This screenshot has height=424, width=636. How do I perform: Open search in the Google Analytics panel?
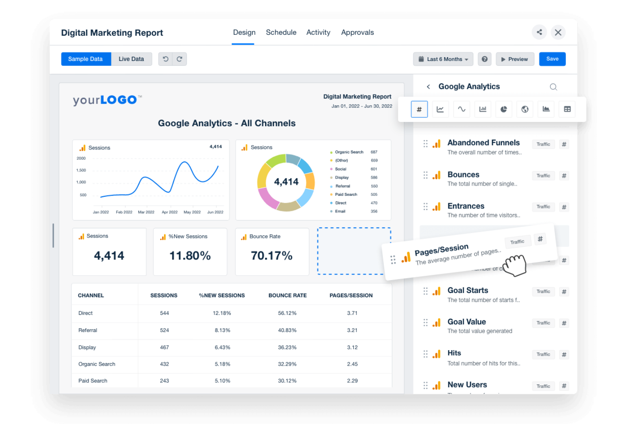(x=553, y=86)
